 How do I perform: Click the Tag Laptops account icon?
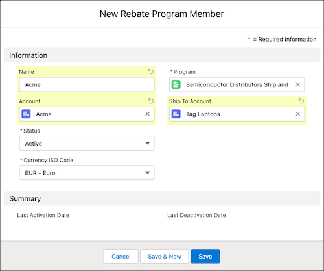coord(176,114)
